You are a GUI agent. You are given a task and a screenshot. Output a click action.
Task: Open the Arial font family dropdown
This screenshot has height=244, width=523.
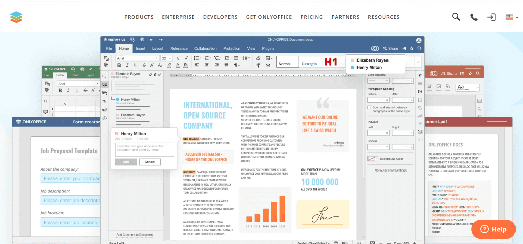[x=137, y=58]
